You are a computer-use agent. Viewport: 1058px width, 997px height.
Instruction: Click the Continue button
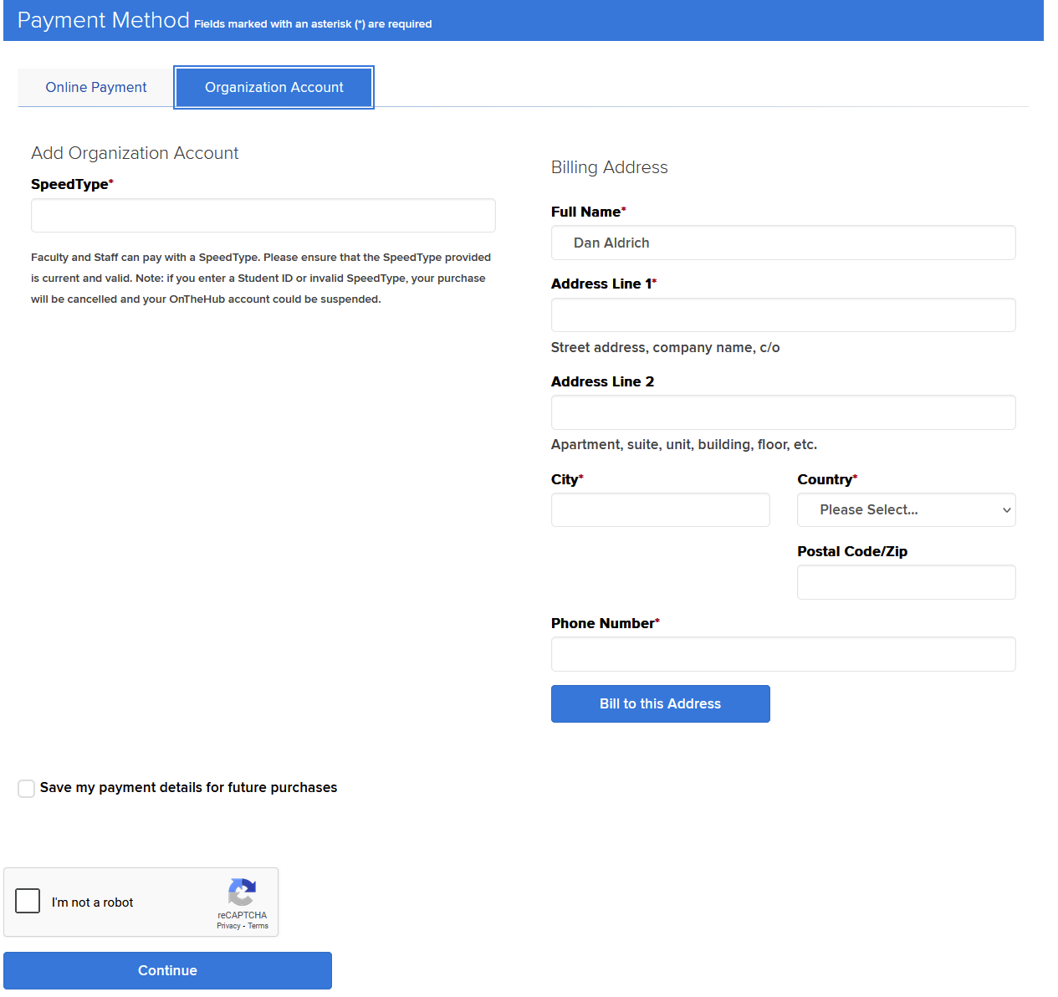[x=167, y=970]
